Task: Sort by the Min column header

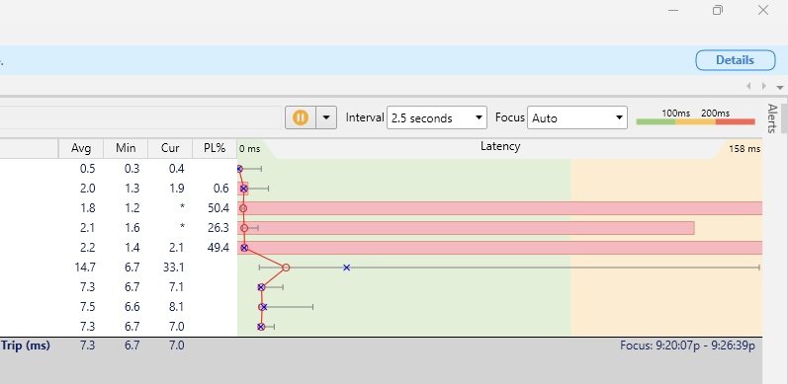Action: [126, 149]
